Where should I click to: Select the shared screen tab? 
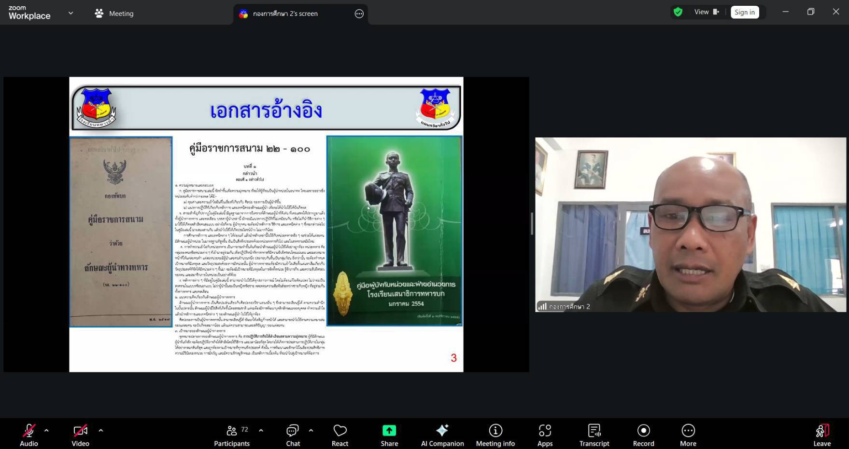point(285,14)
